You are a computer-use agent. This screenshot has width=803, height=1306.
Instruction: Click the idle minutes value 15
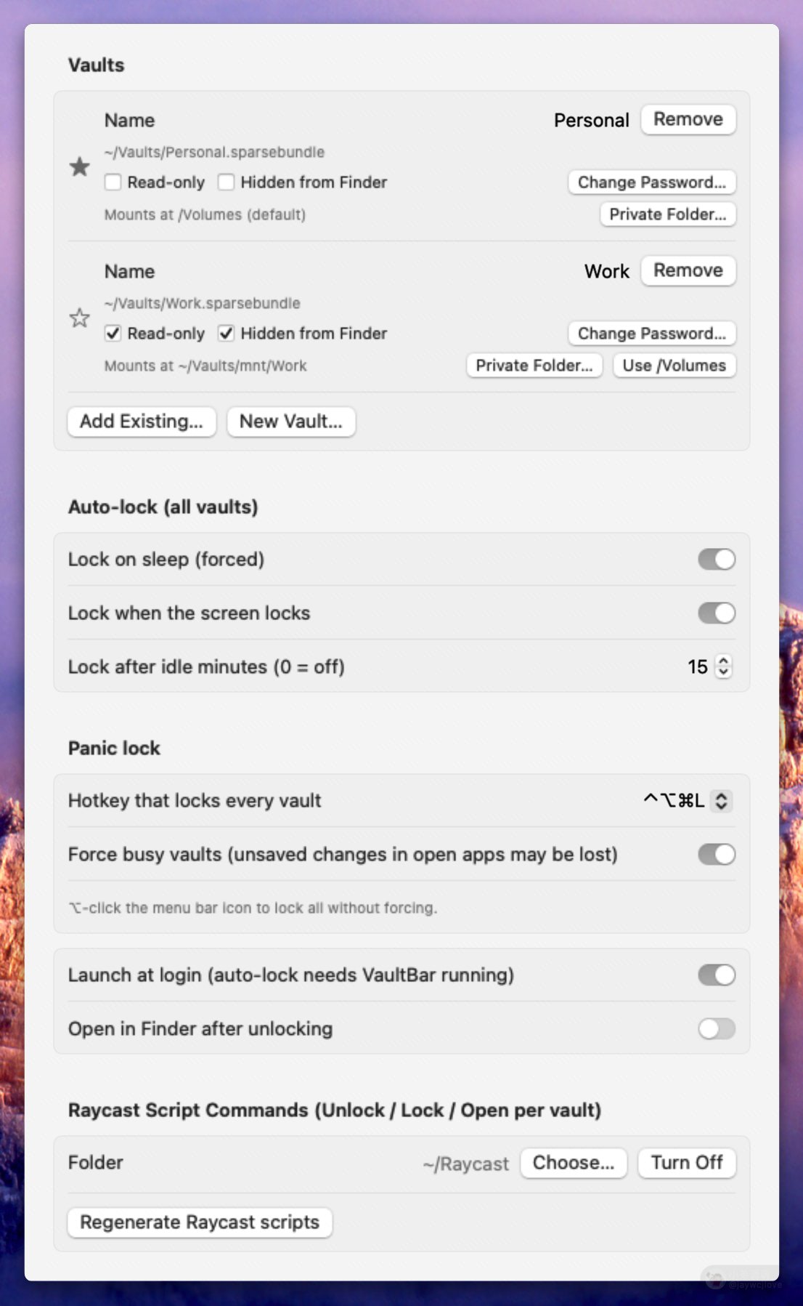(698, 666)
